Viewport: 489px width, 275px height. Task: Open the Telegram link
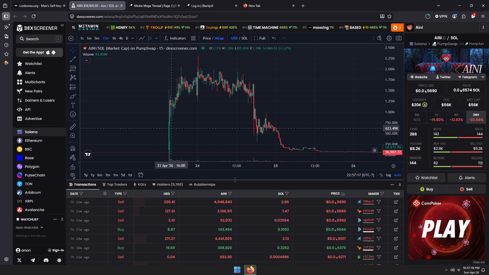pos(467,77)
